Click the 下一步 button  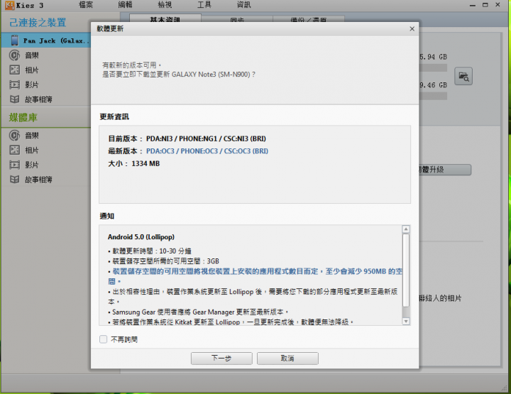(221, 359)
